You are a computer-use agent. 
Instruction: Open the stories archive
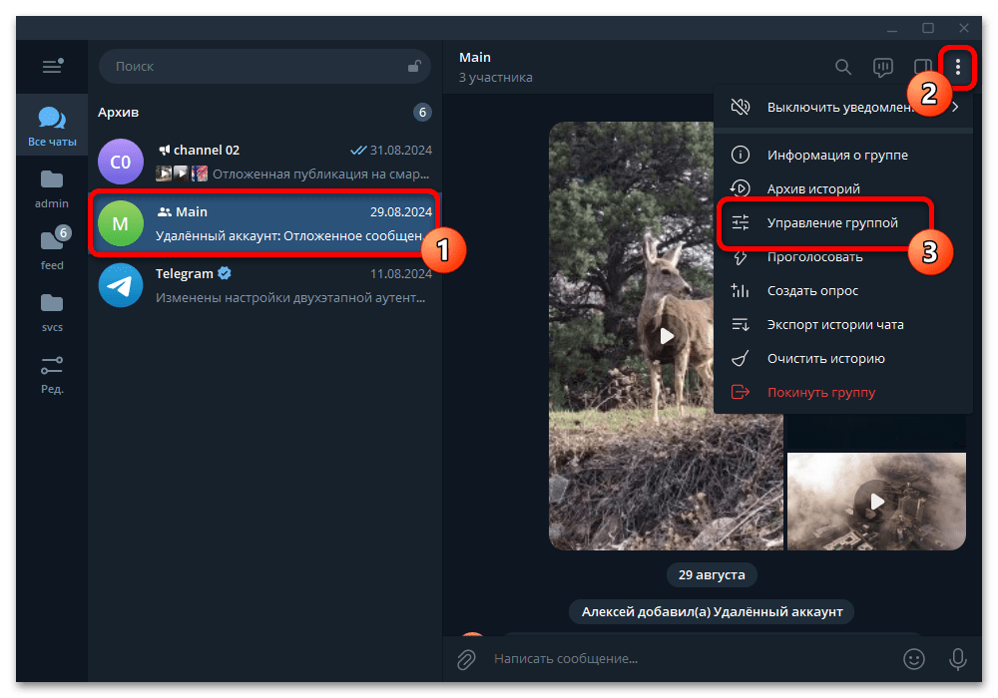(843, 188)
